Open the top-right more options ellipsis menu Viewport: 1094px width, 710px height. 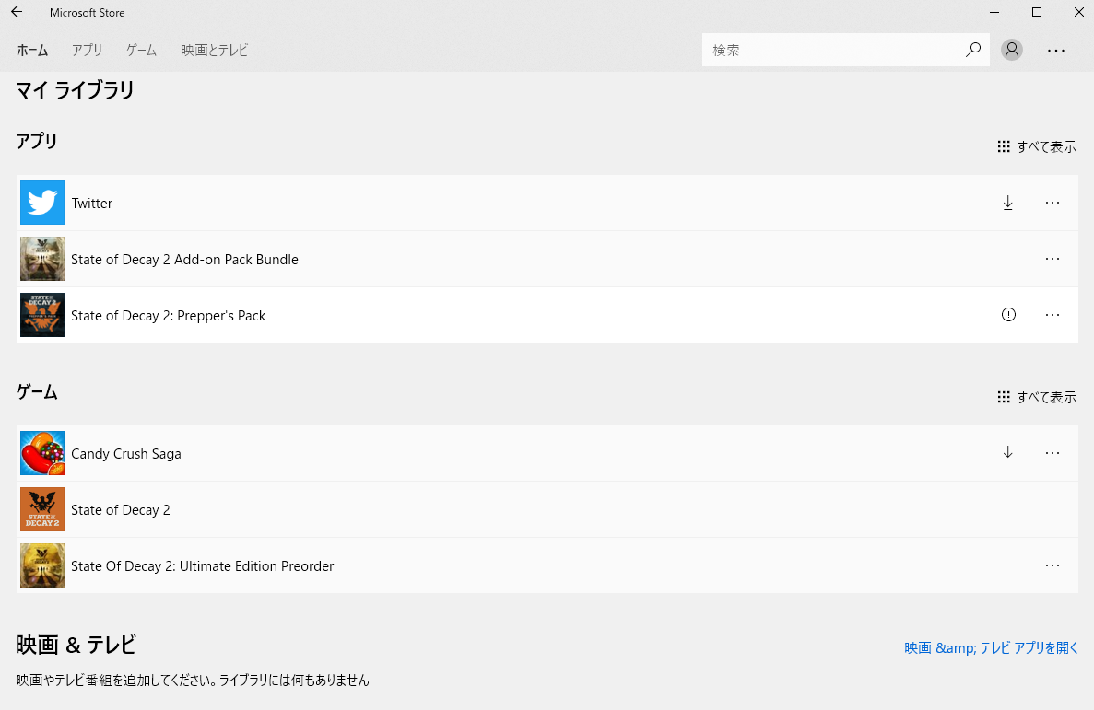[x=1055, y=51]
